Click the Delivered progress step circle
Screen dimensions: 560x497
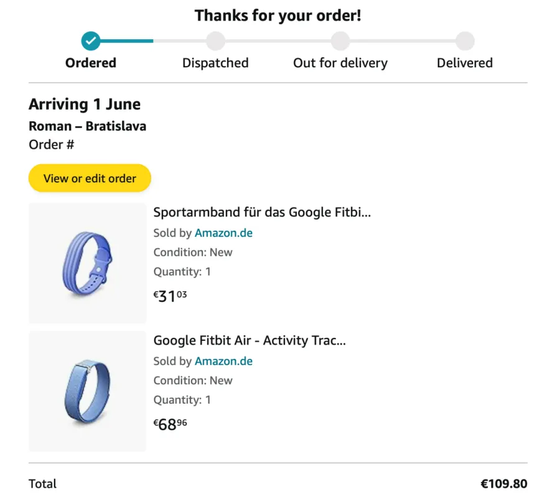(465, 40)
